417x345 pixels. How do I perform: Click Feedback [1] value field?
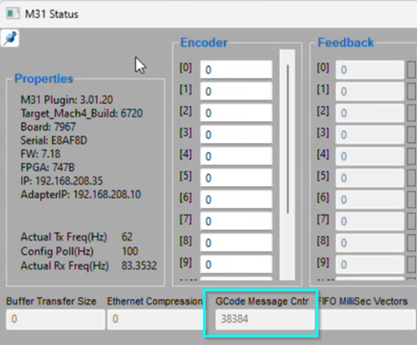(369, 91)
